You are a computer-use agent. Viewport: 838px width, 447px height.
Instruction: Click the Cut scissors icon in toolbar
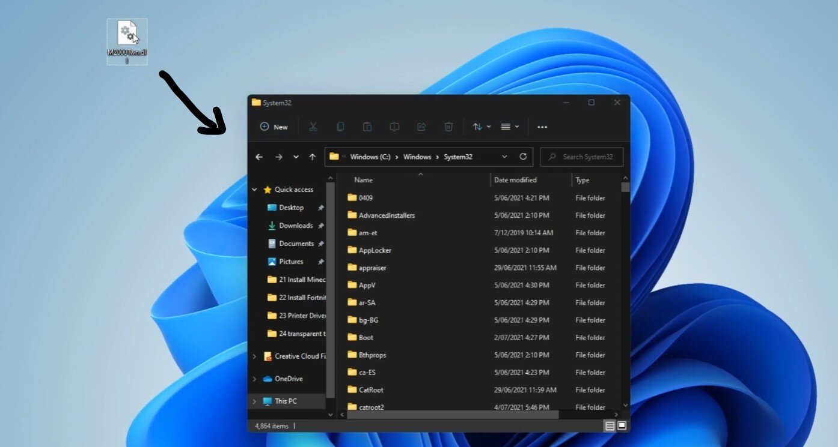tap(313, 127)
